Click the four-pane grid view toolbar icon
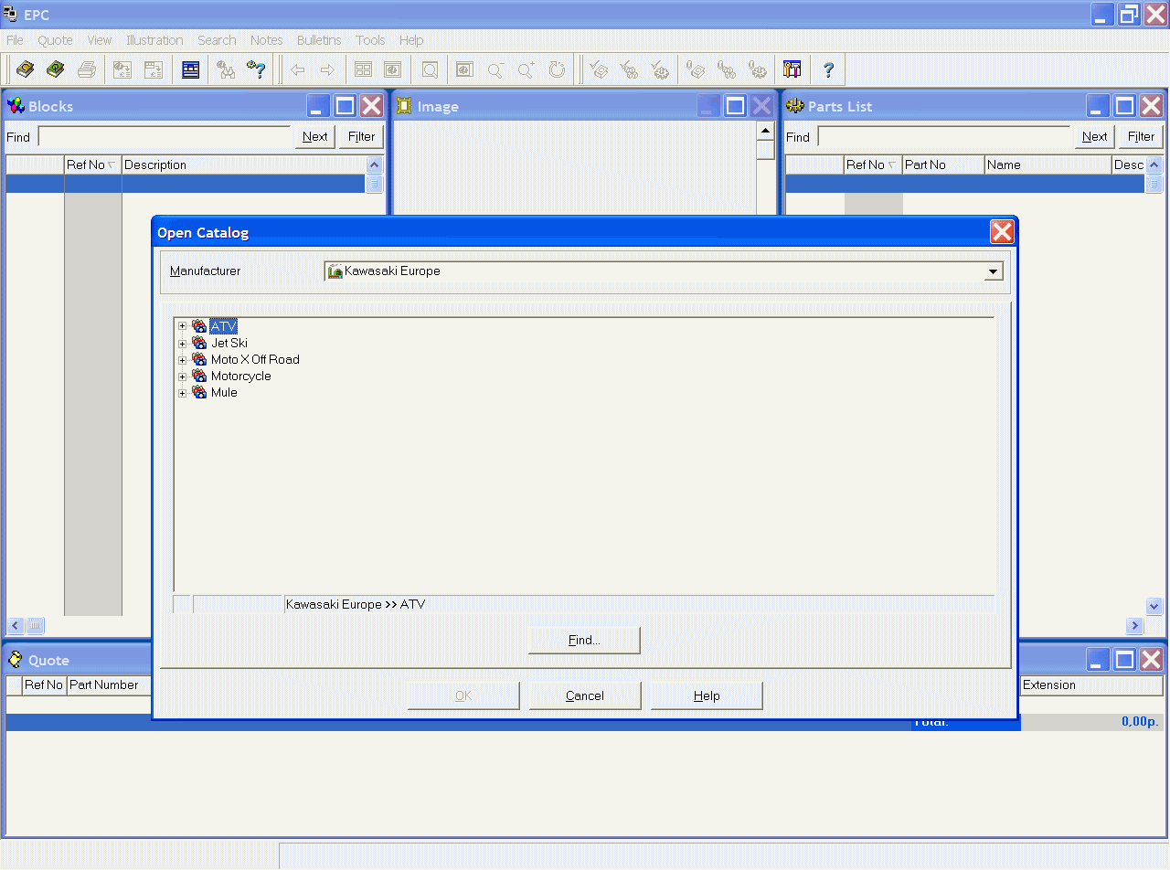 coord(363,69)
